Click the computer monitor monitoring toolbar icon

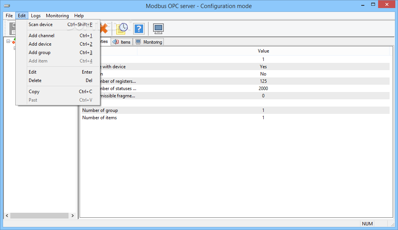pyautogui.click(x=158, y=28)
